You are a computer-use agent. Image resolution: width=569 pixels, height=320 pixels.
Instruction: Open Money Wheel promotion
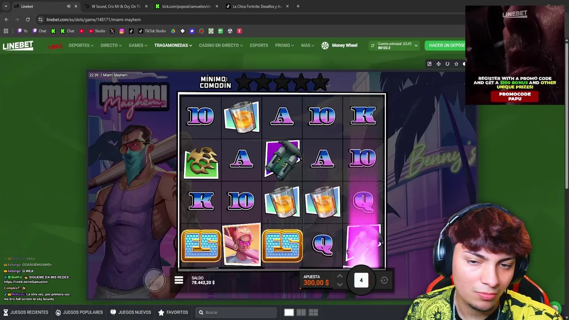click(340, 45)
